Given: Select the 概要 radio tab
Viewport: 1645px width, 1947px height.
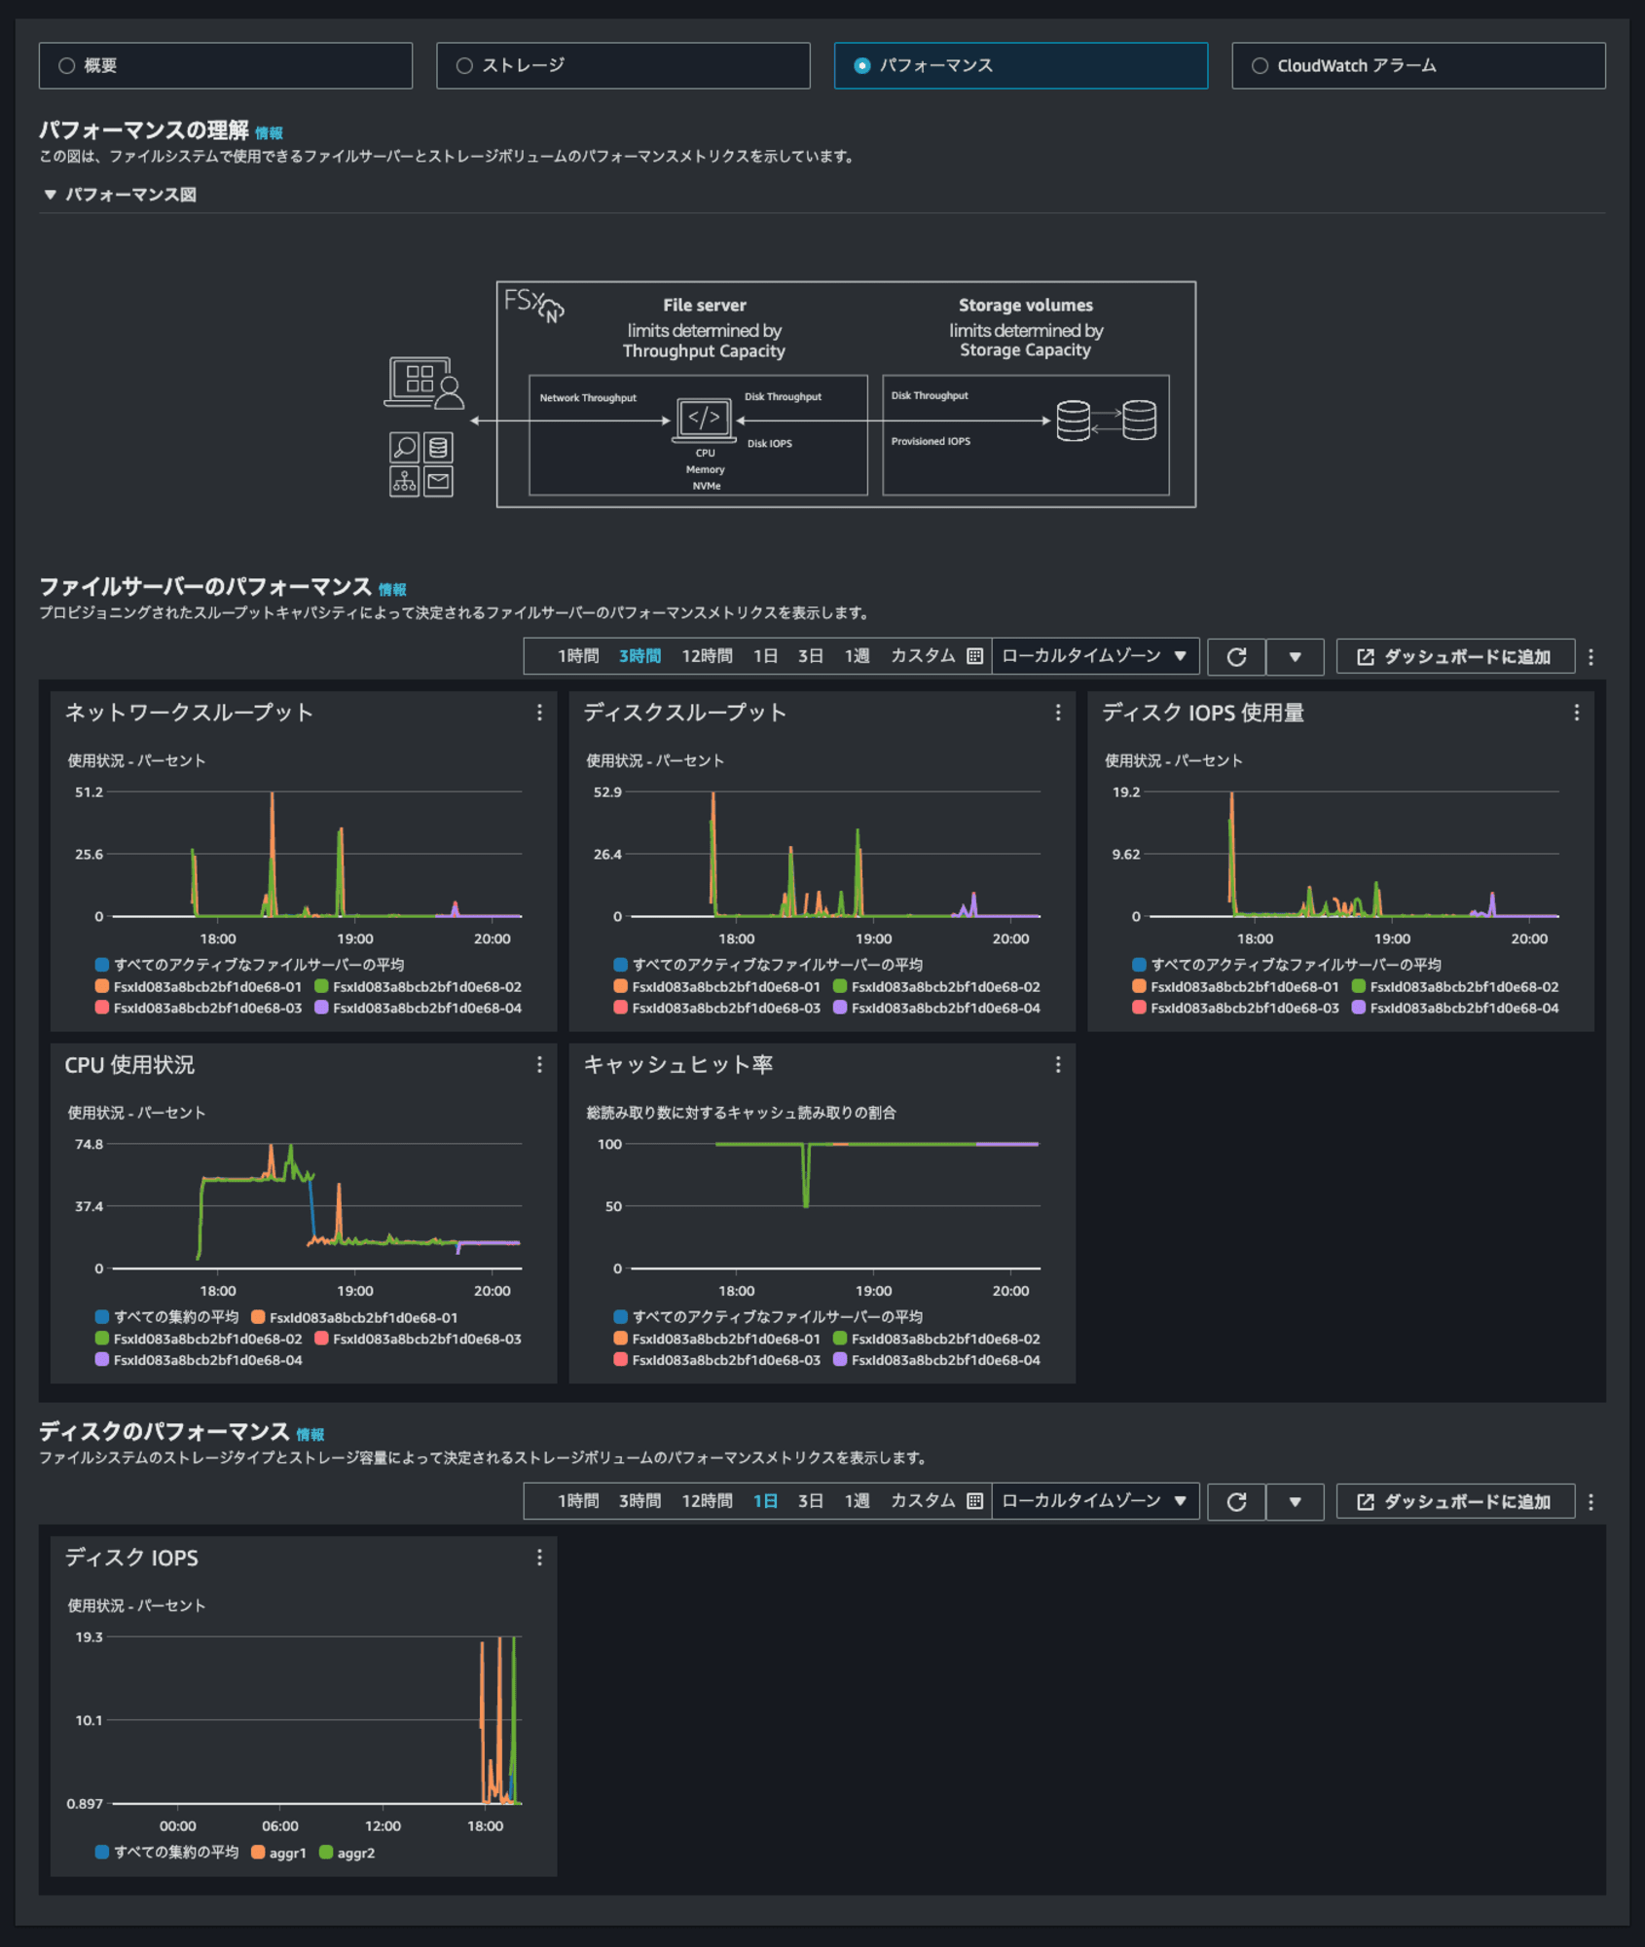Looking at the screenshot, I should (x=225, y=65).
